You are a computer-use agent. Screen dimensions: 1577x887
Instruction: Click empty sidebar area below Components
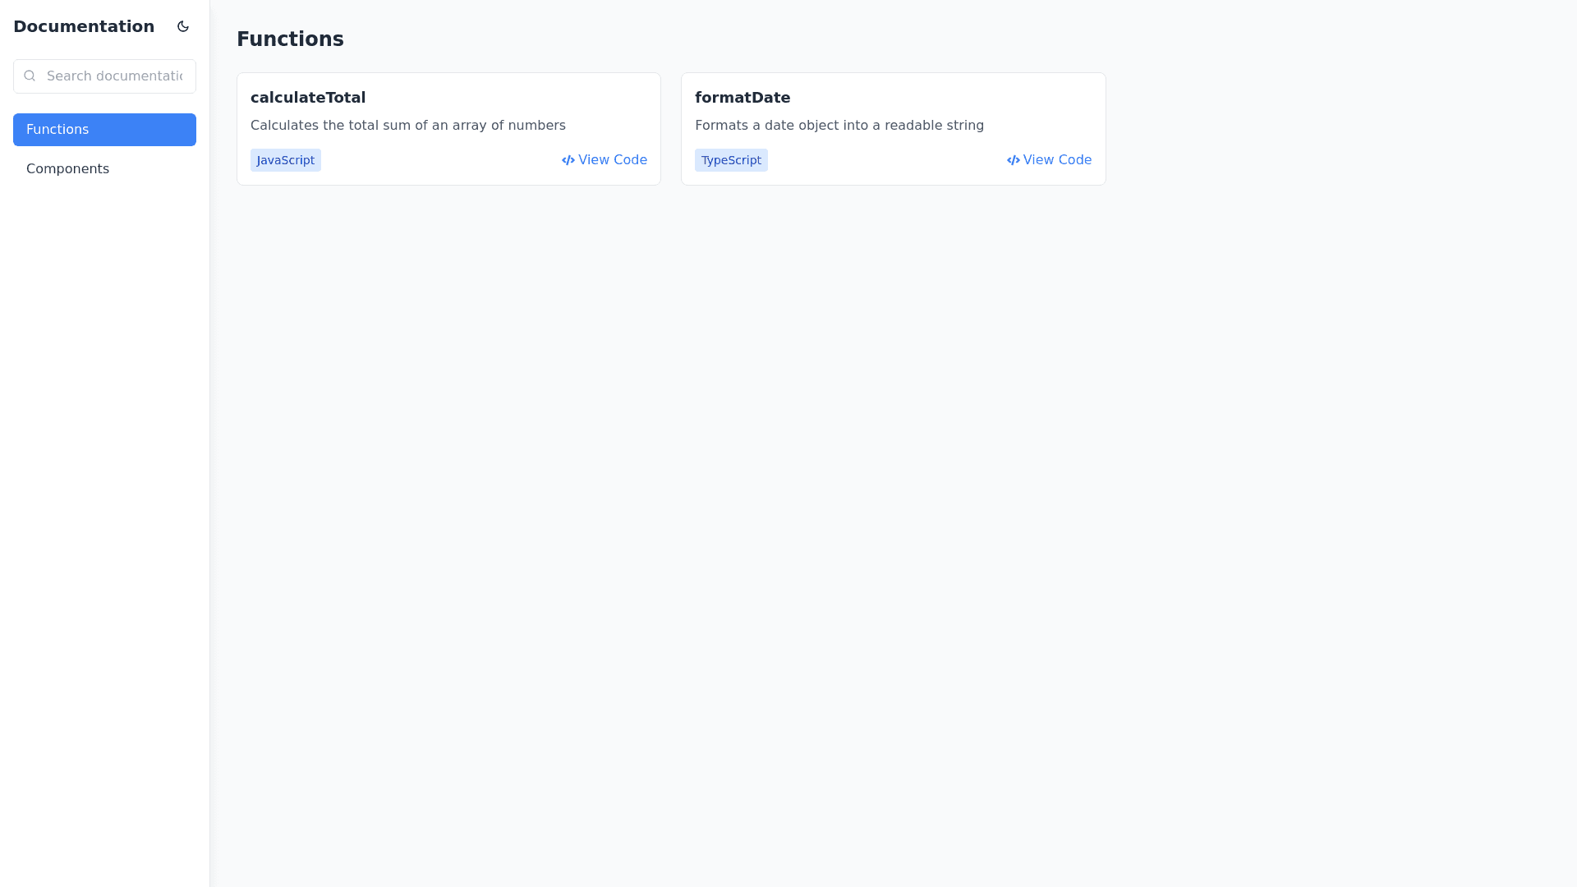click(x=104, y=493)
